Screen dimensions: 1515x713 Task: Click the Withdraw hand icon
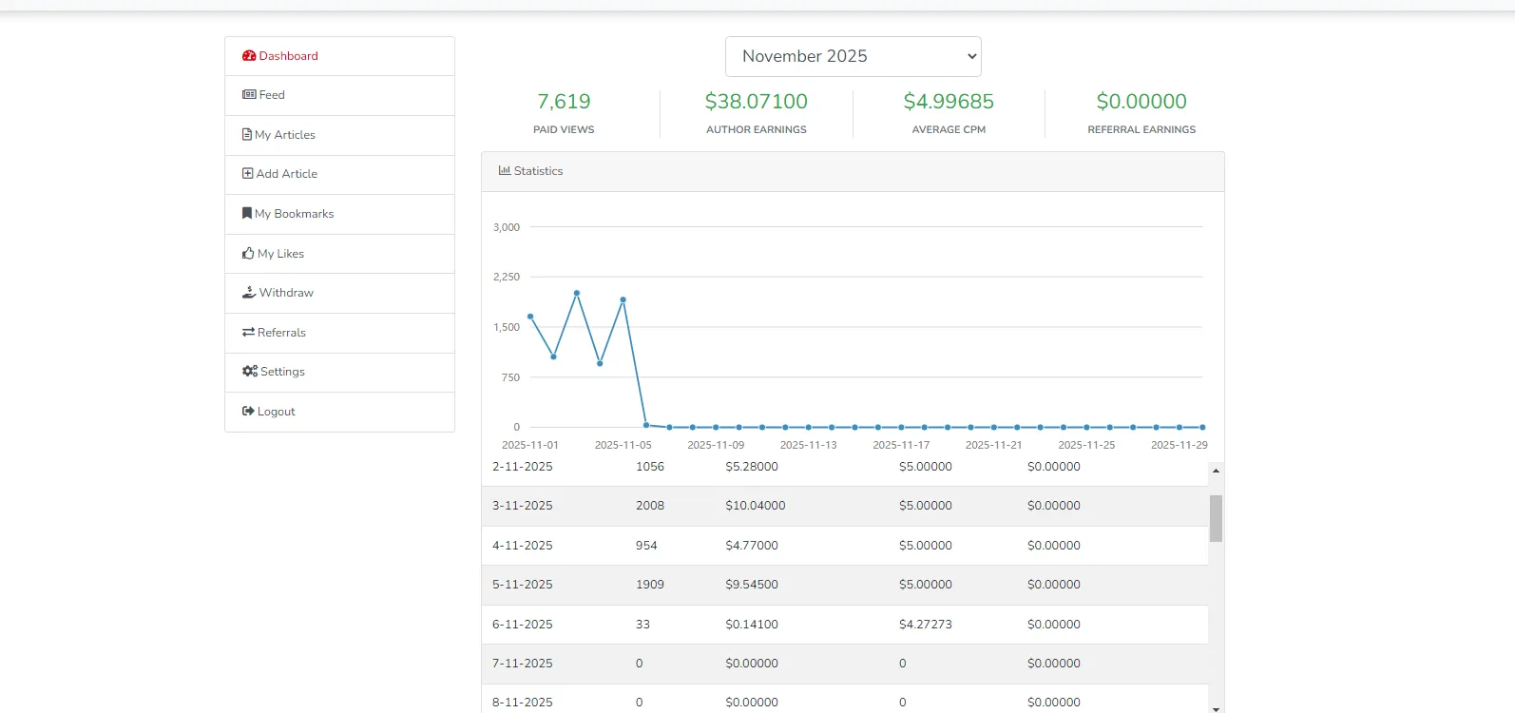click(x=249, y=293)
